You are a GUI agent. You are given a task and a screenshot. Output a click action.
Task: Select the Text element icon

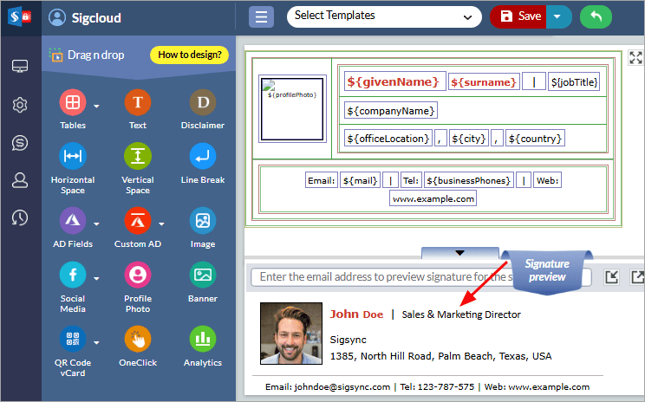point(138,102)
